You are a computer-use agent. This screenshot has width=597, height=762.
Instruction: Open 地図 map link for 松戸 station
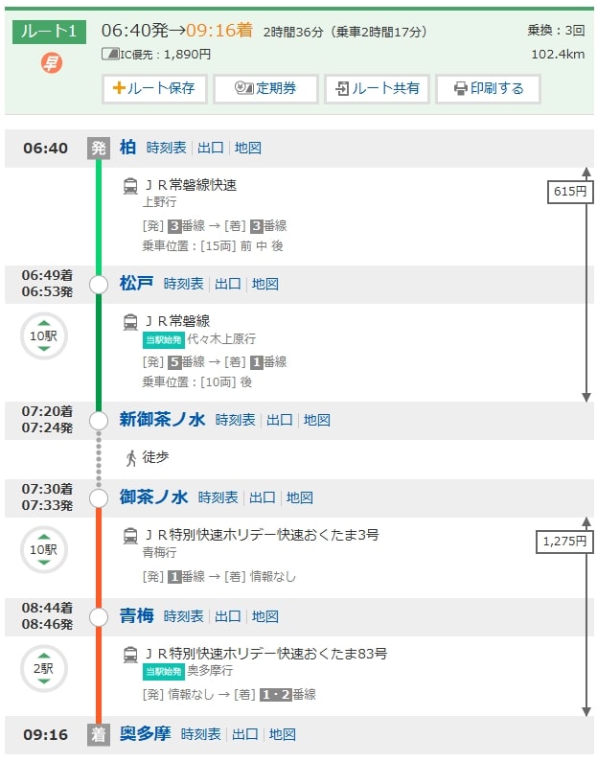click(x=265, y=284)
